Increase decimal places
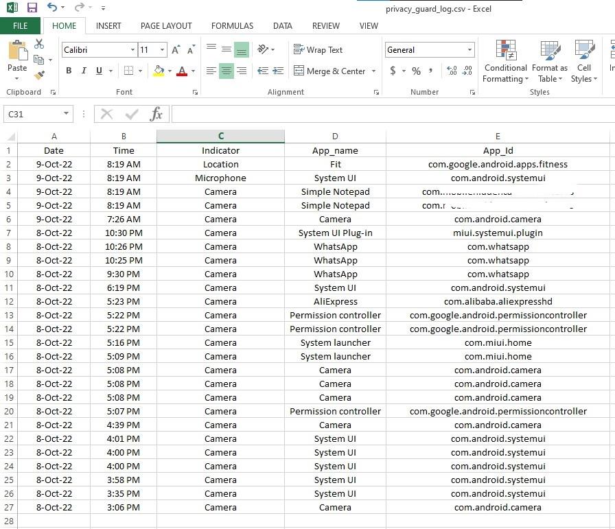This screenshot has width=615, height=529. pyautogui.click(x=452, y=71)
